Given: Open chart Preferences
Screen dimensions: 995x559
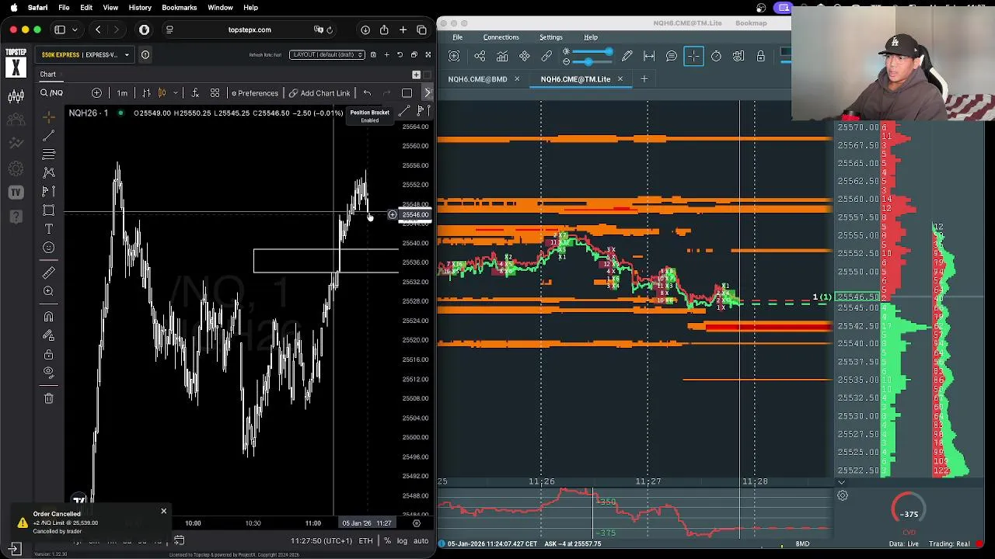Looking at the screenshot, I should point(255,93).
